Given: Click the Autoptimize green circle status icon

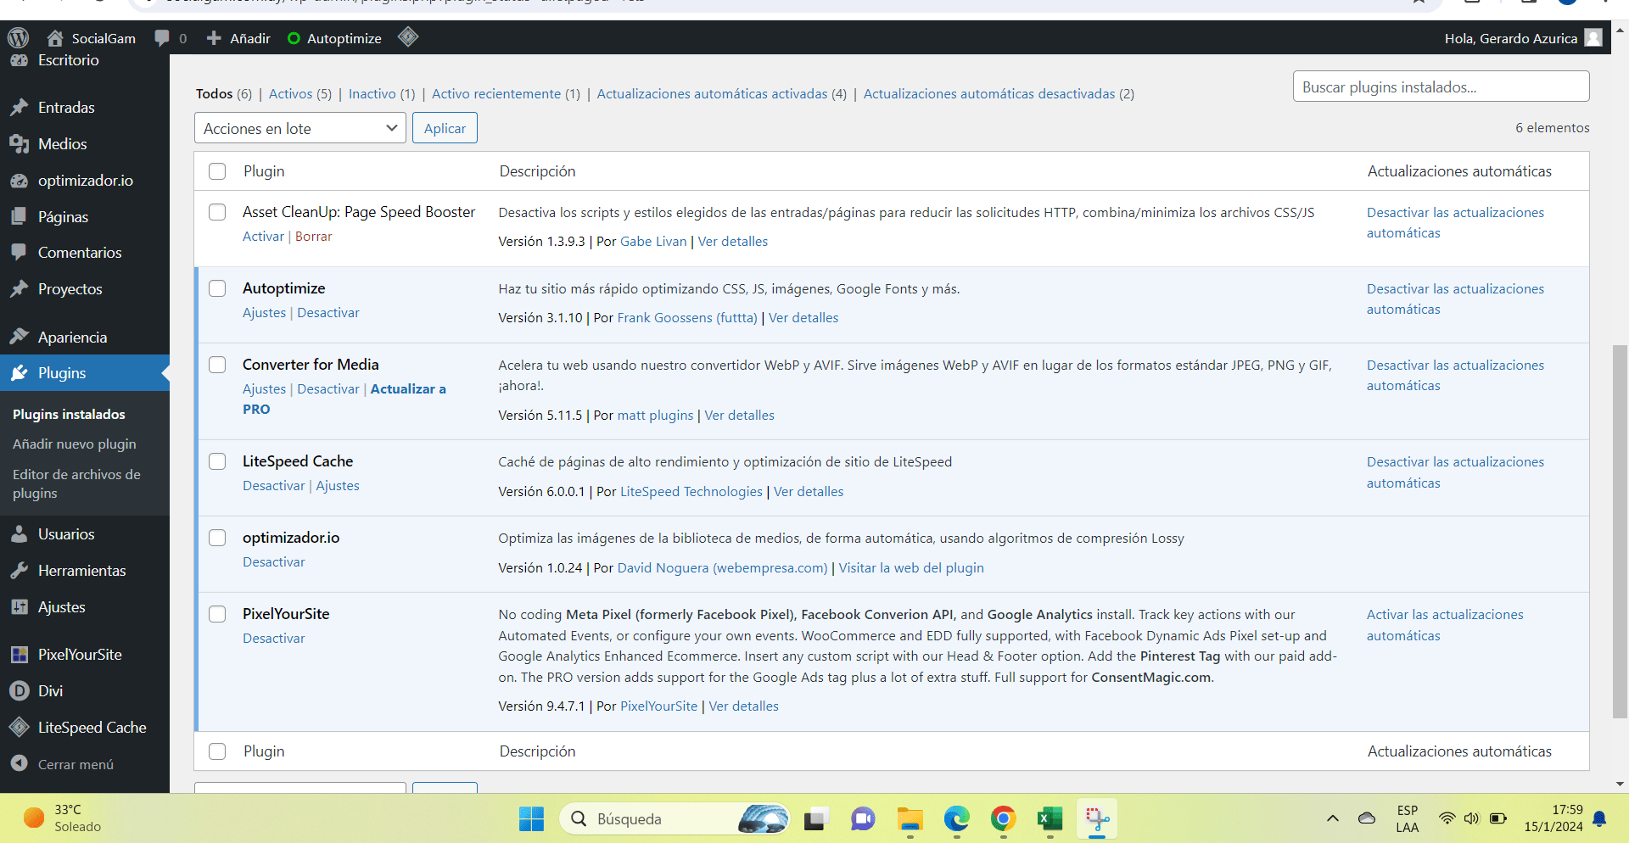Looking at the screenshot, I should coord(294,38).
